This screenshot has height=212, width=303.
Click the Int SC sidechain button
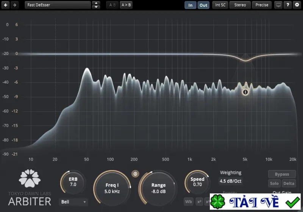pos(220,5)
